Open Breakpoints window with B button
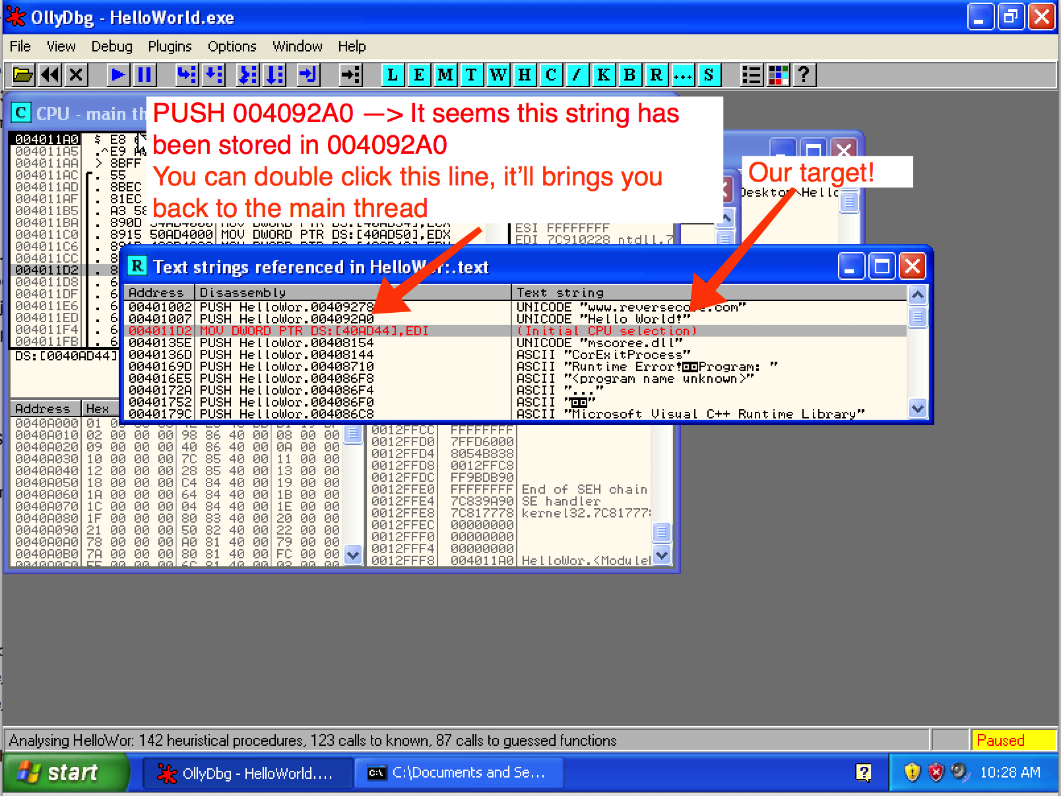The image size is (1061, 796). pyautogui.click(x=630, y=75)
